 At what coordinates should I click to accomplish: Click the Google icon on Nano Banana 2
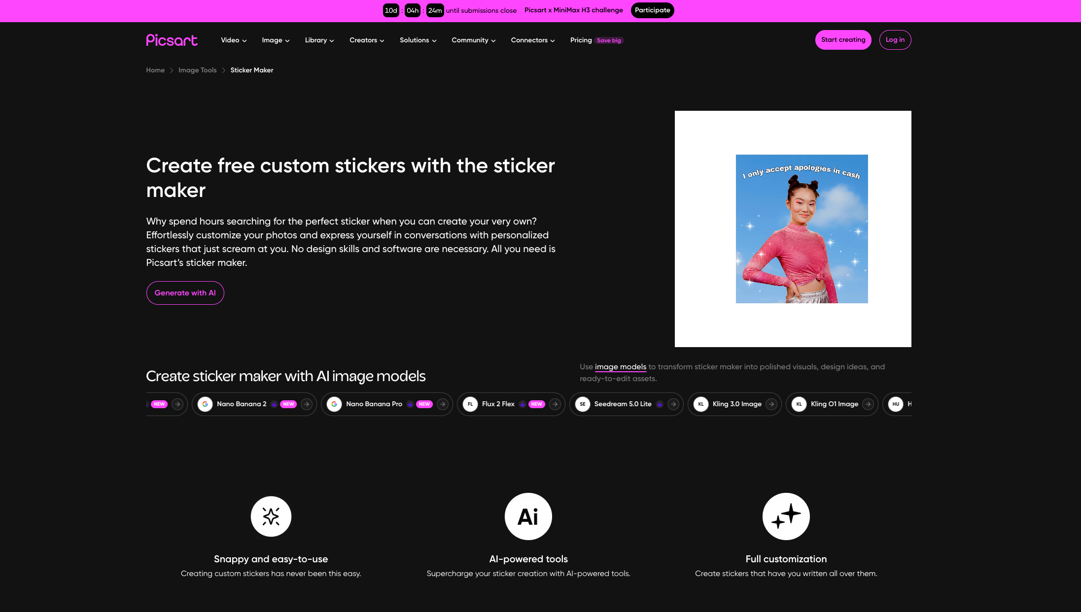(x=205, y=404)
